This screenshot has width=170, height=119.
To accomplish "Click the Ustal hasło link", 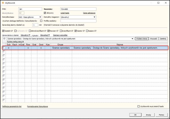I will (65, 13).
